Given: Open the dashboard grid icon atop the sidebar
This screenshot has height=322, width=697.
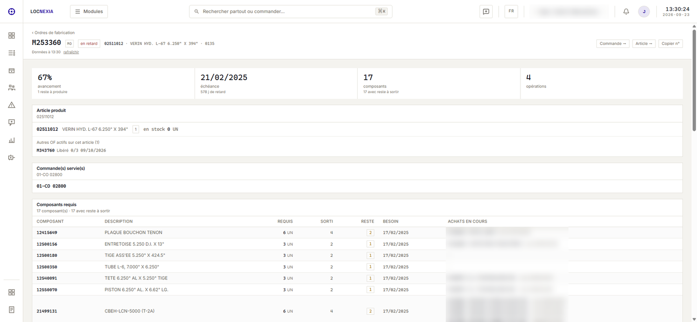Looking at the screenshot, I should coord(12,36).
